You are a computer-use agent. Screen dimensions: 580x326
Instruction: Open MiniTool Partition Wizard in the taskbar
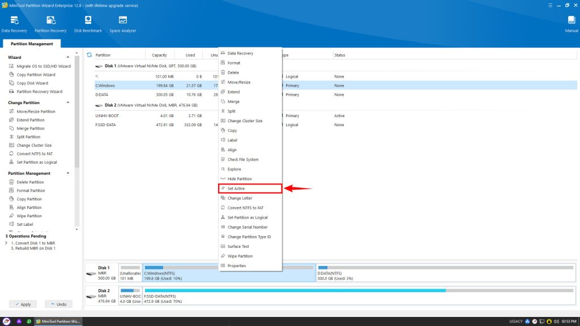pyautogui.click(x=58, y=321)
